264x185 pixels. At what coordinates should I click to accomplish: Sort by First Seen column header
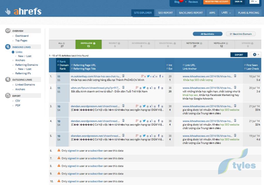(251, 65)
